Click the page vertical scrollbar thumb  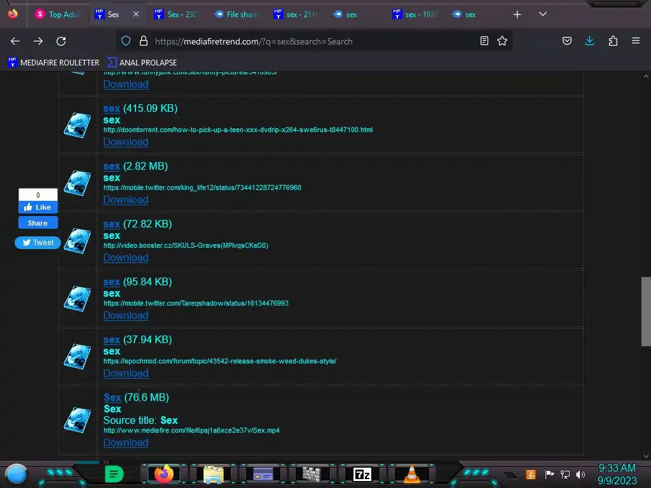coord(646,311)
